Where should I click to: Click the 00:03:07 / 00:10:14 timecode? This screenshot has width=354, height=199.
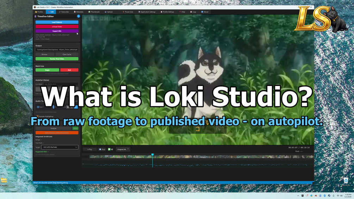pyautogui.click(x=299, y=148)
